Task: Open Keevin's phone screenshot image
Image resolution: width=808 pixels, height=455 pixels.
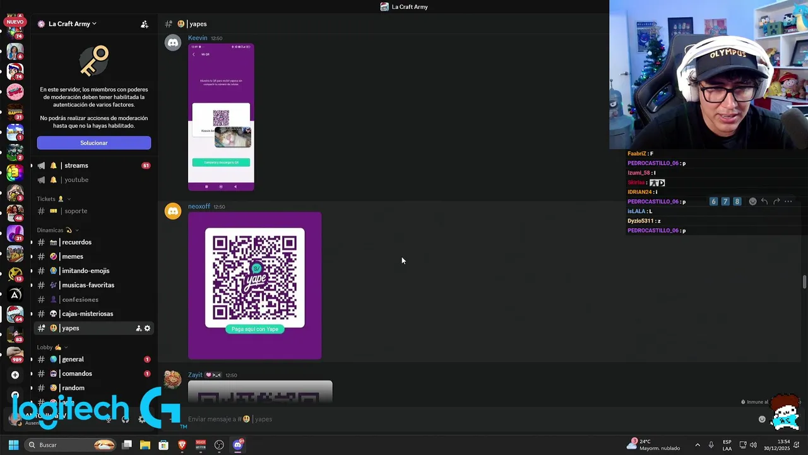Action: click(221, 117)
